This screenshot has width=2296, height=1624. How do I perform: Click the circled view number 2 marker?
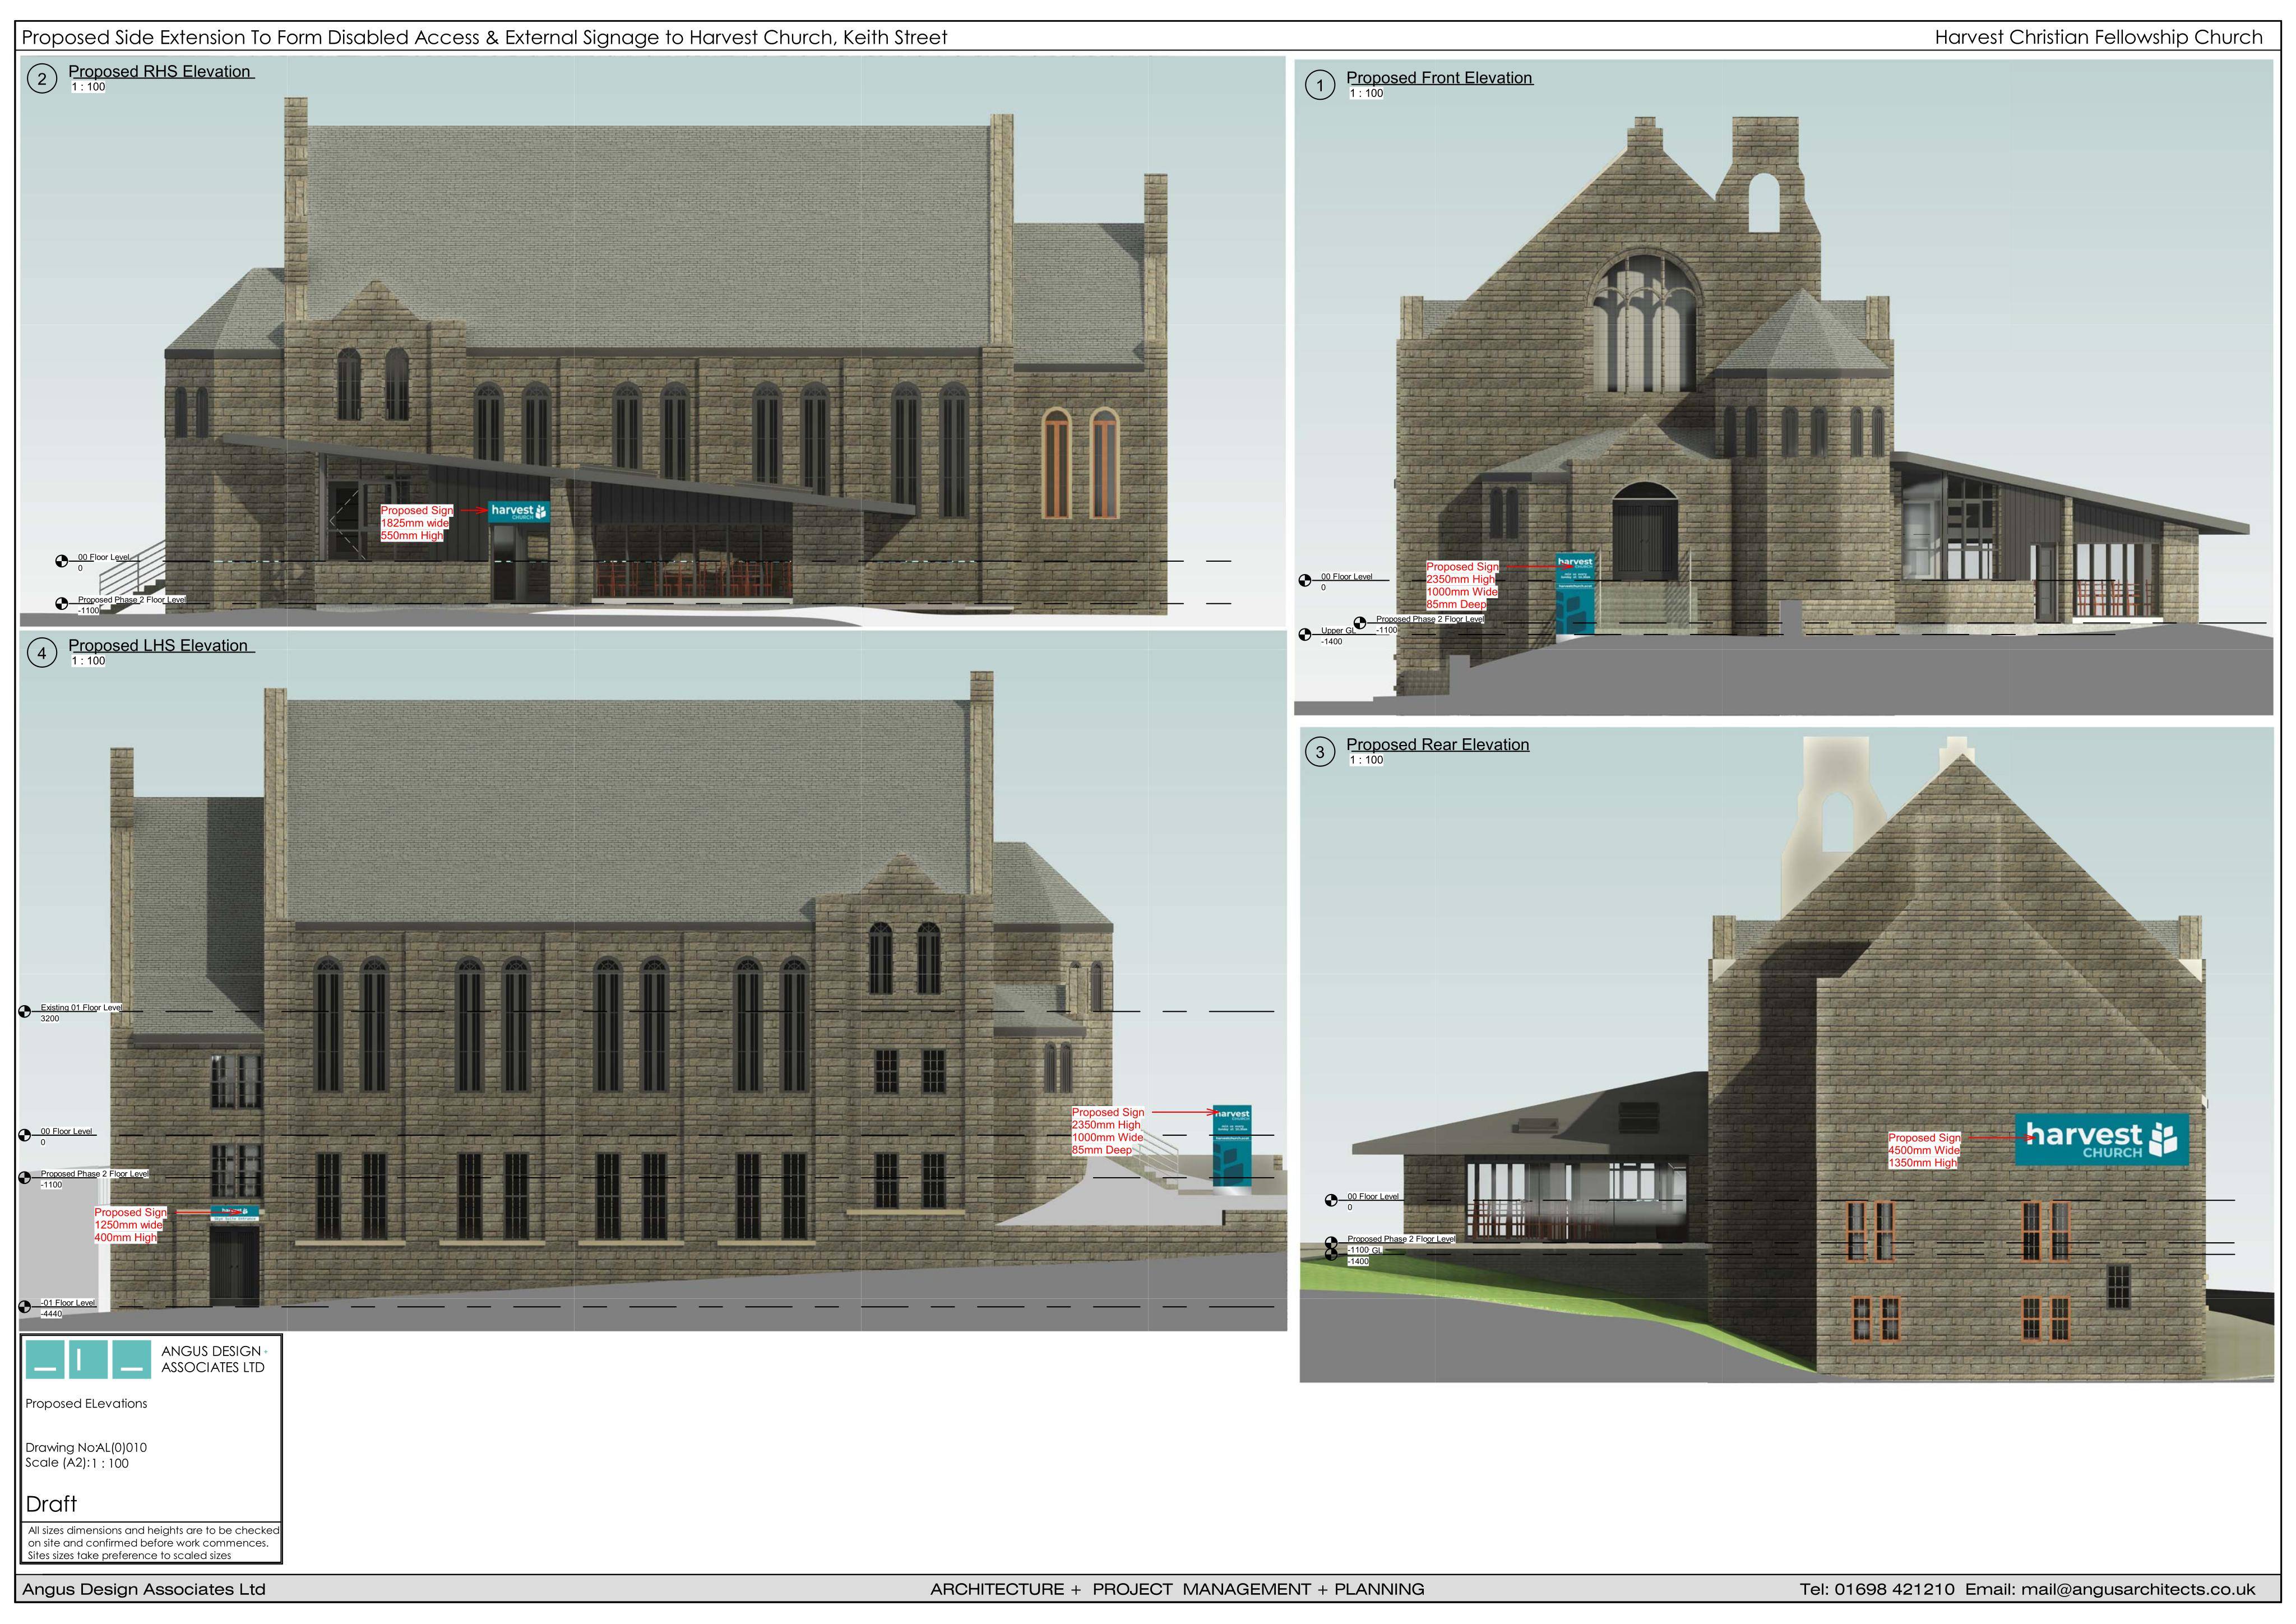pyautogui.click(x=42, y=79)
